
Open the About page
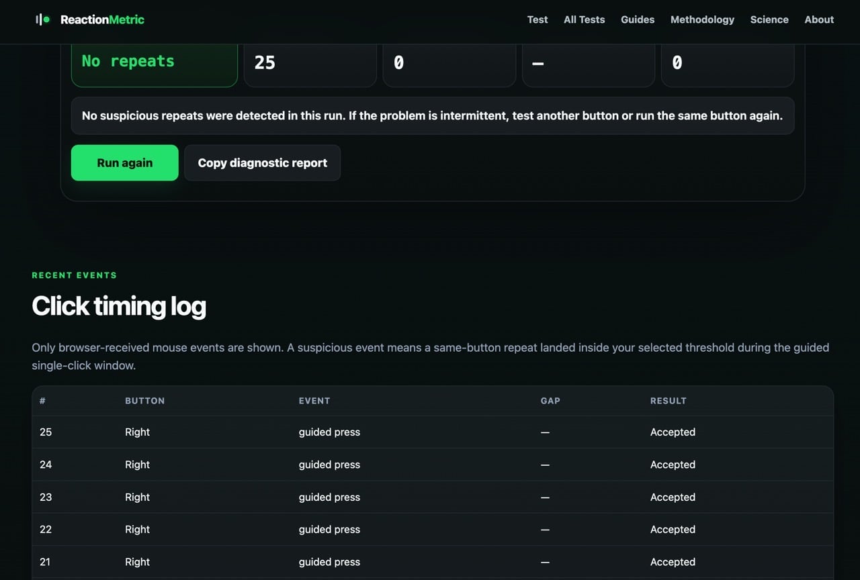819,19
